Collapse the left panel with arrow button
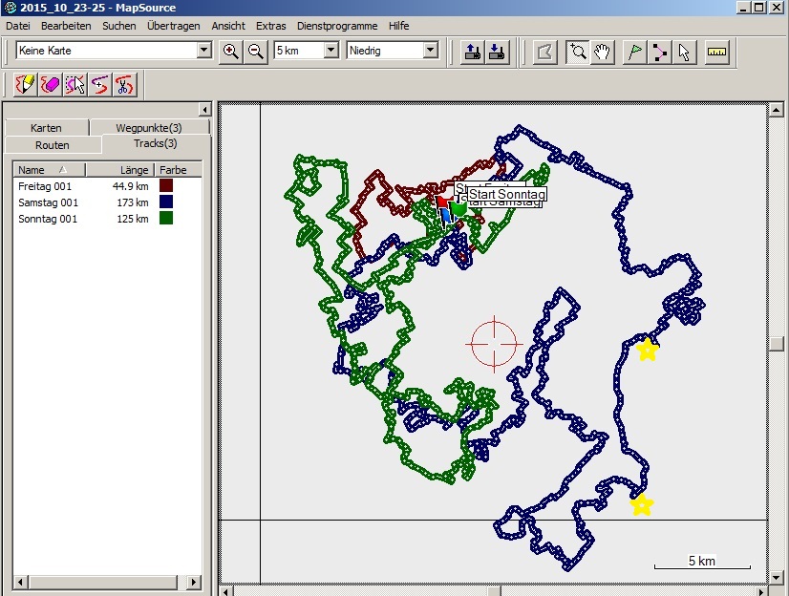Viewport: 789px width, 596px height. (204, 110)
